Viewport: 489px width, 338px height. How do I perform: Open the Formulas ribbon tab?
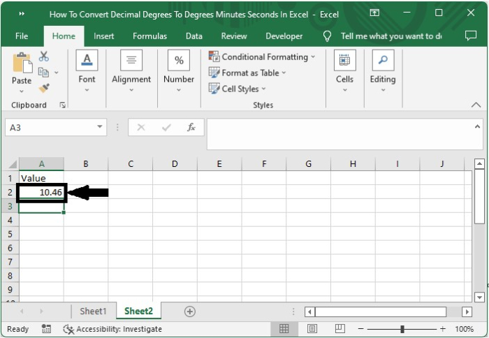149,36
